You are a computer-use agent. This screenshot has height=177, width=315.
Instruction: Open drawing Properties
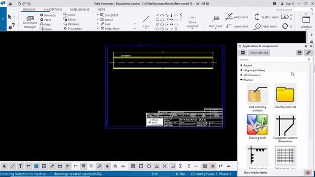tap(73, 29)
